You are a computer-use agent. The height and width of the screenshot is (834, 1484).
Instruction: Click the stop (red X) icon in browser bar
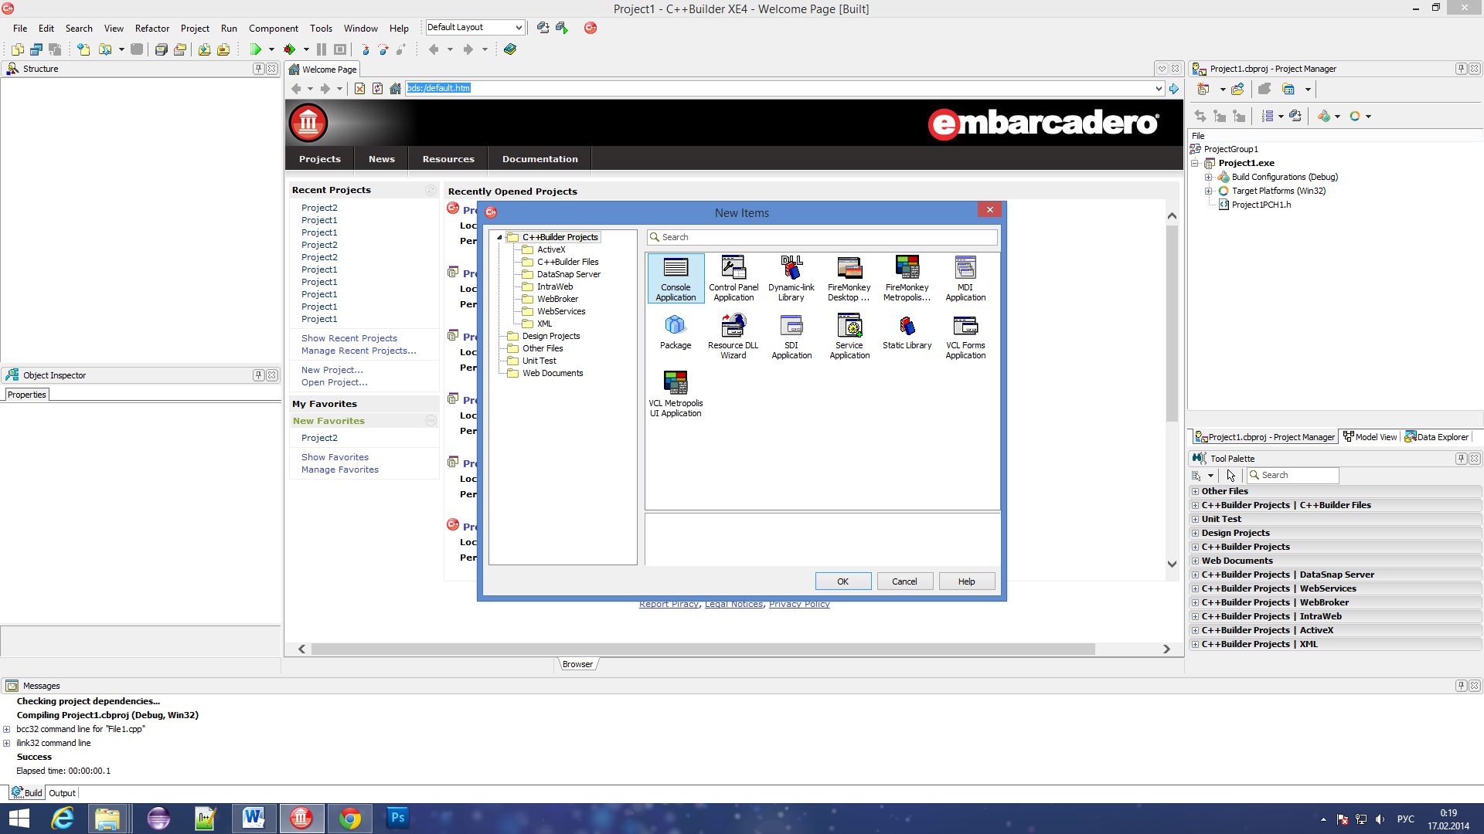coord(360,89)
